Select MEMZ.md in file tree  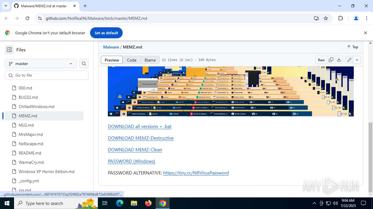tap(44, 116)
